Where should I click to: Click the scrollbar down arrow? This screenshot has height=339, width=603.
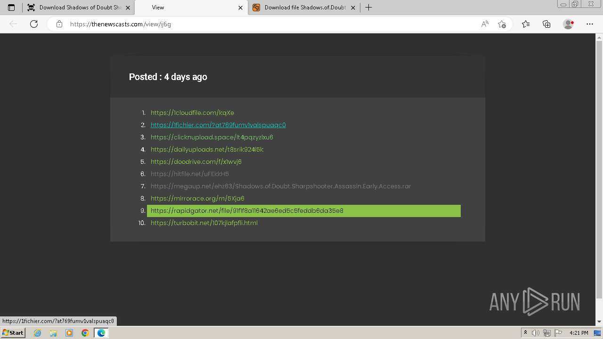(599, 322)
